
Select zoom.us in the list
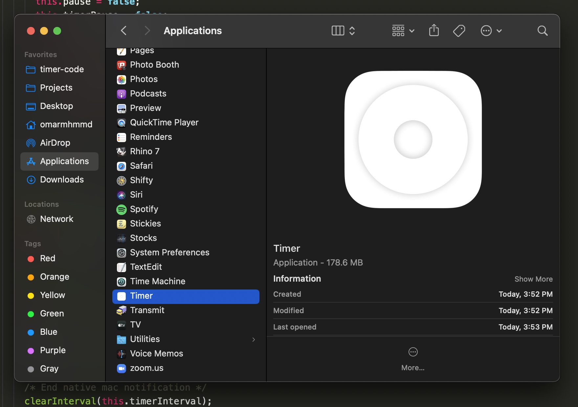[x=186, y=368]
